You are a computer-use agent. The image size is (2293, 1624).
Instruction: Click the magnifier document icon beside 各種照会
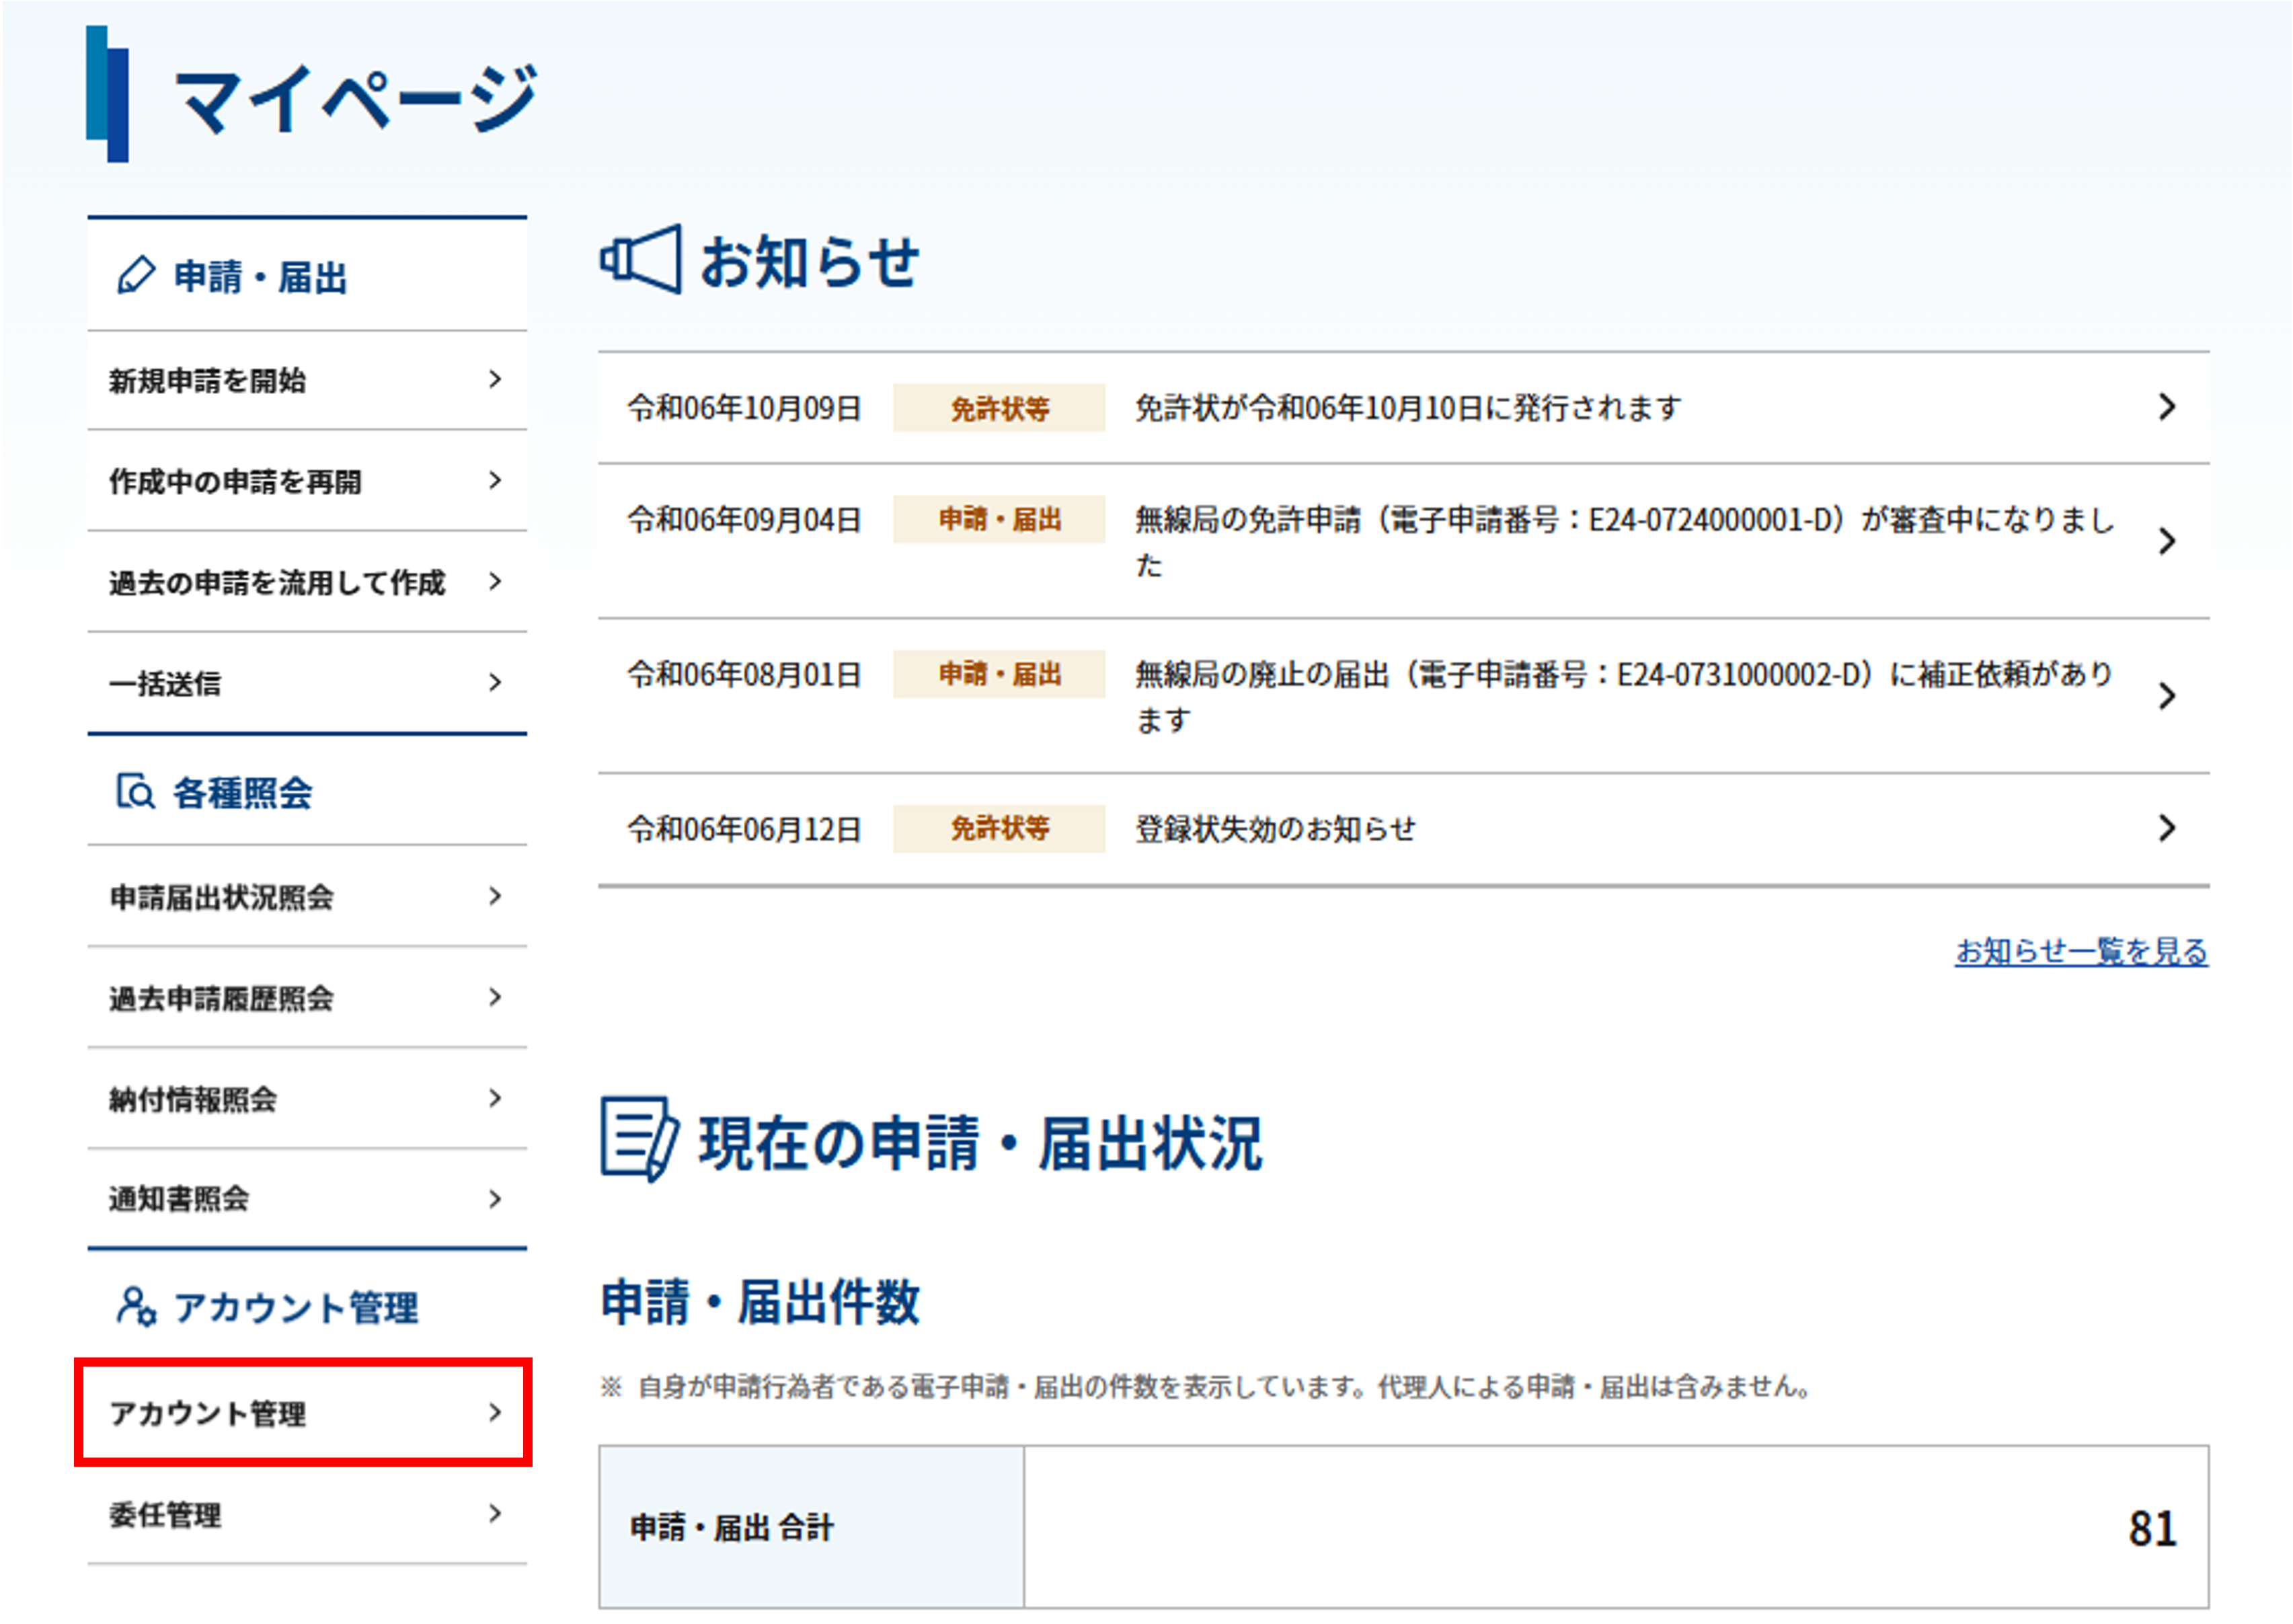[135, 791]
